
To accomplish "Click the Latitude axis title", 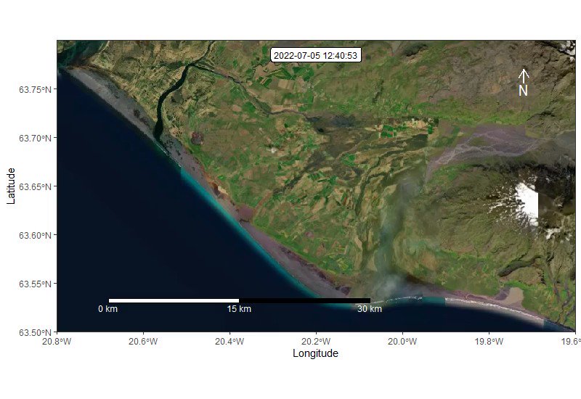I will point(11,186).
